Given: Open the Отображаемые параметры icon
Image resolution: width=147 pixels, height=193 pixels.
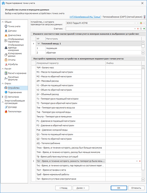Looking at the screenshot, I should (6, 41).
